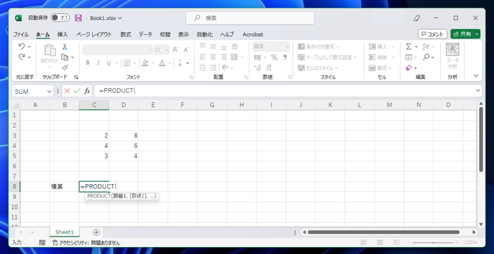Image resolution: width=494 pixels, height=254 pixels.
Task: Click the Wrap Text icon
Action: [235, 47]
